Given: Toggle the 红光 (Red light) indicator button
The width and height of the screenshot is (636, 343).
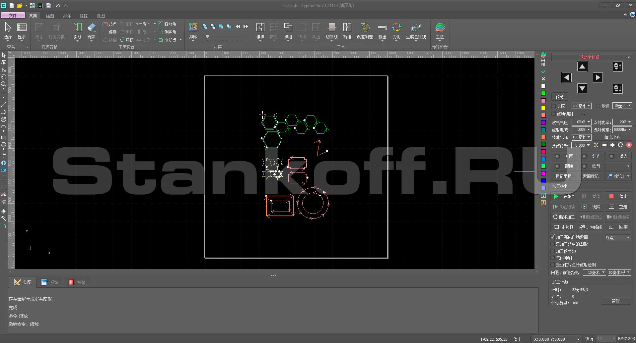Looking at the screenshot, I should (591, 156).
